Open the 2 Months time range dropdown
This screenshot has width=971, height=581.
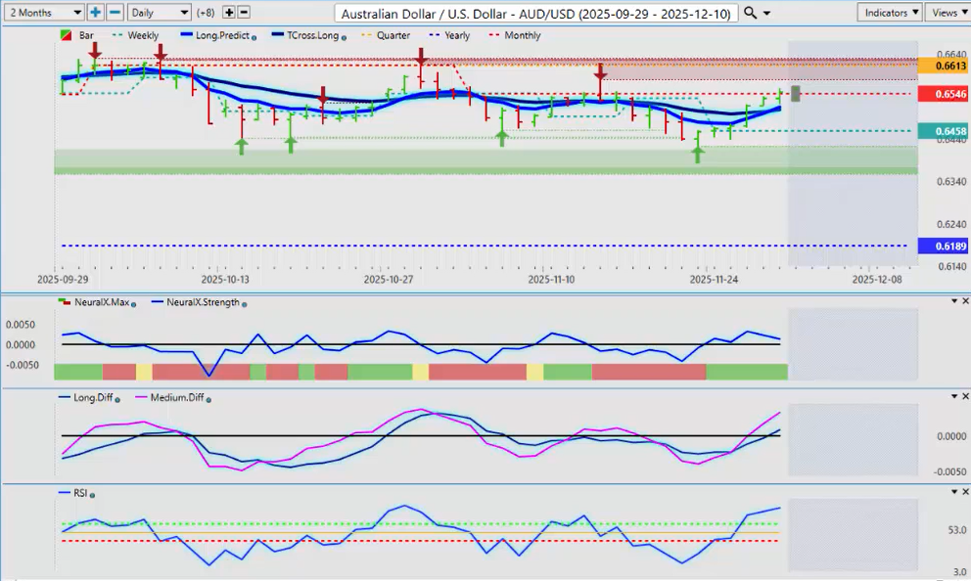43,13
